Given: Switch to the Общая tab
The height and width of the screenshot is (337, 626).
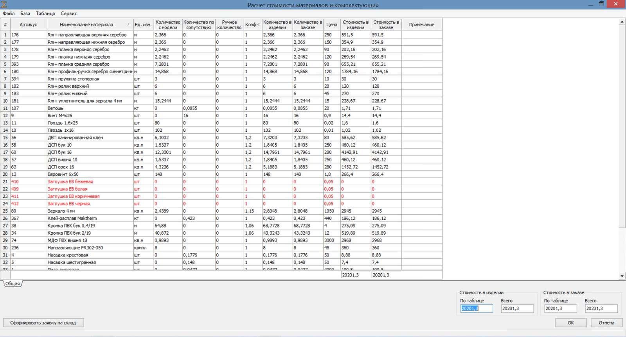Looking at the screenshot, I should [13, 283].
